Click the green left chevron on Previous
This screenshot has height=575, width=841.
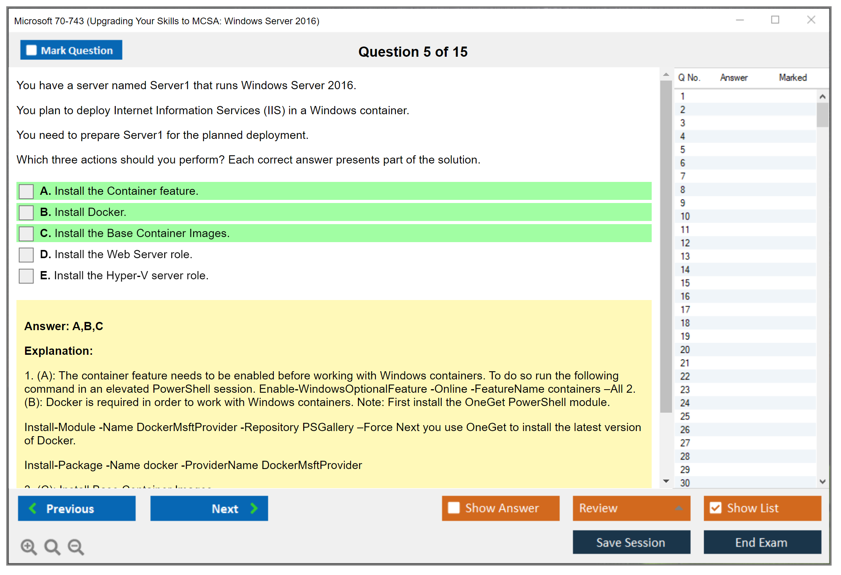tap(33, 508)
